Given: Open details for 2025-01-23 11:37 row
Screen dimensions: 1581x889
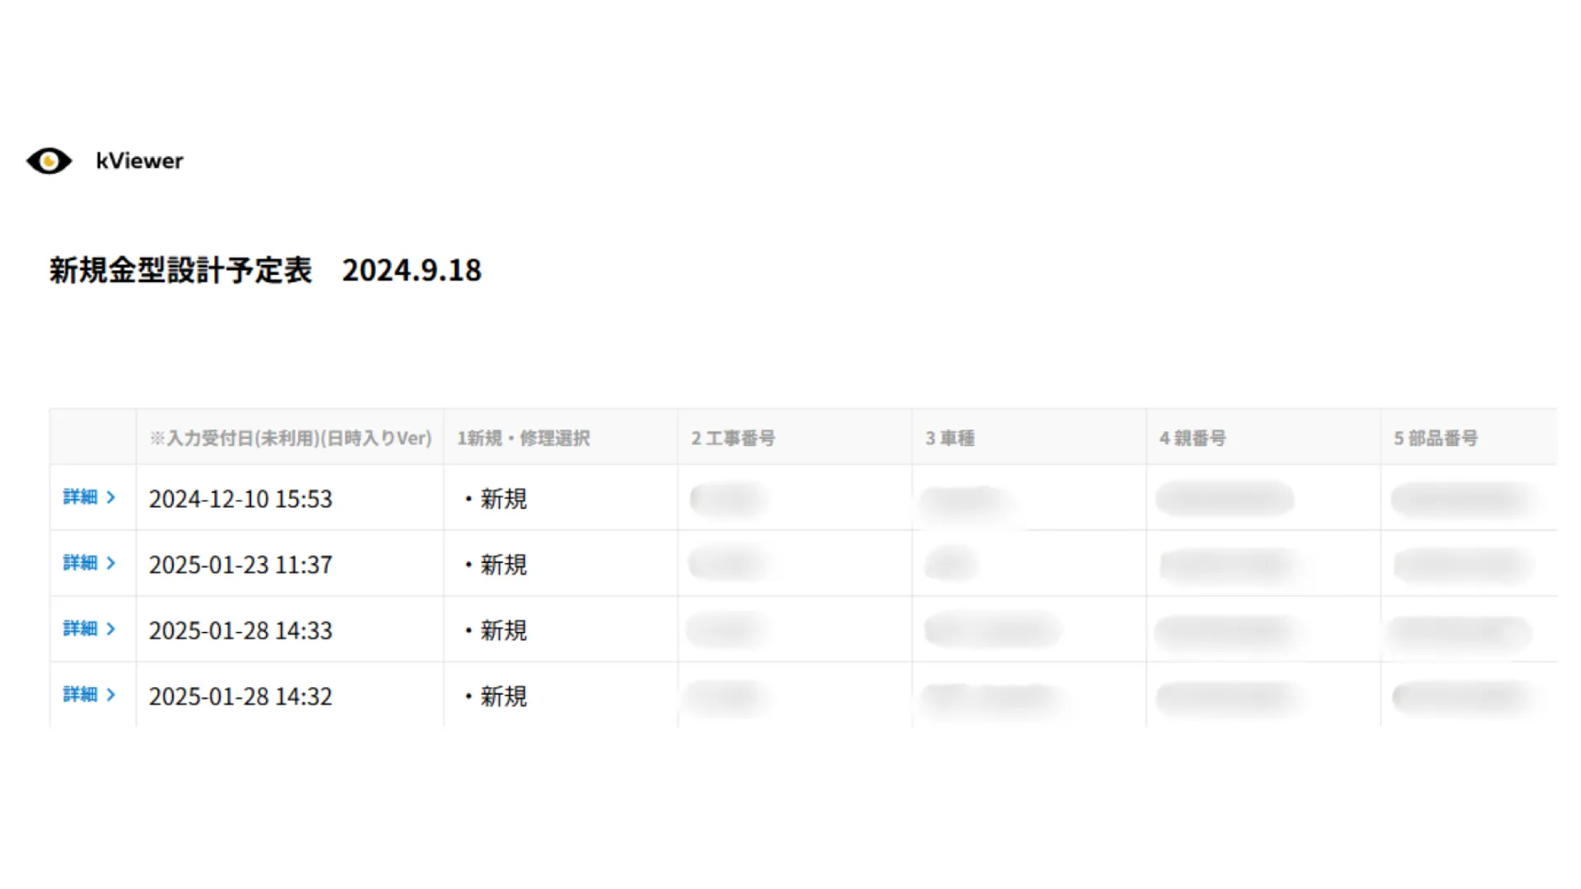Looking at the screenshot, I should pos(89,563).
